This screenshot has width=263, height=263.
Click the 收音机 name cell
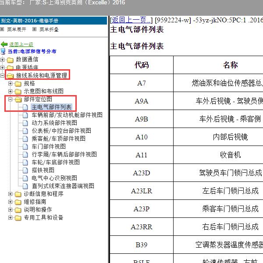click(x=218, y=155)
